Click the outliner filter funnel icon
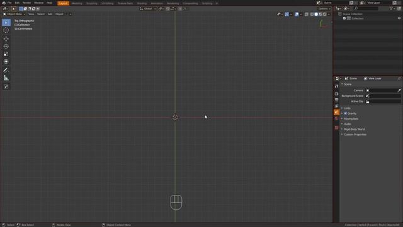 click(x=391, y=8)
